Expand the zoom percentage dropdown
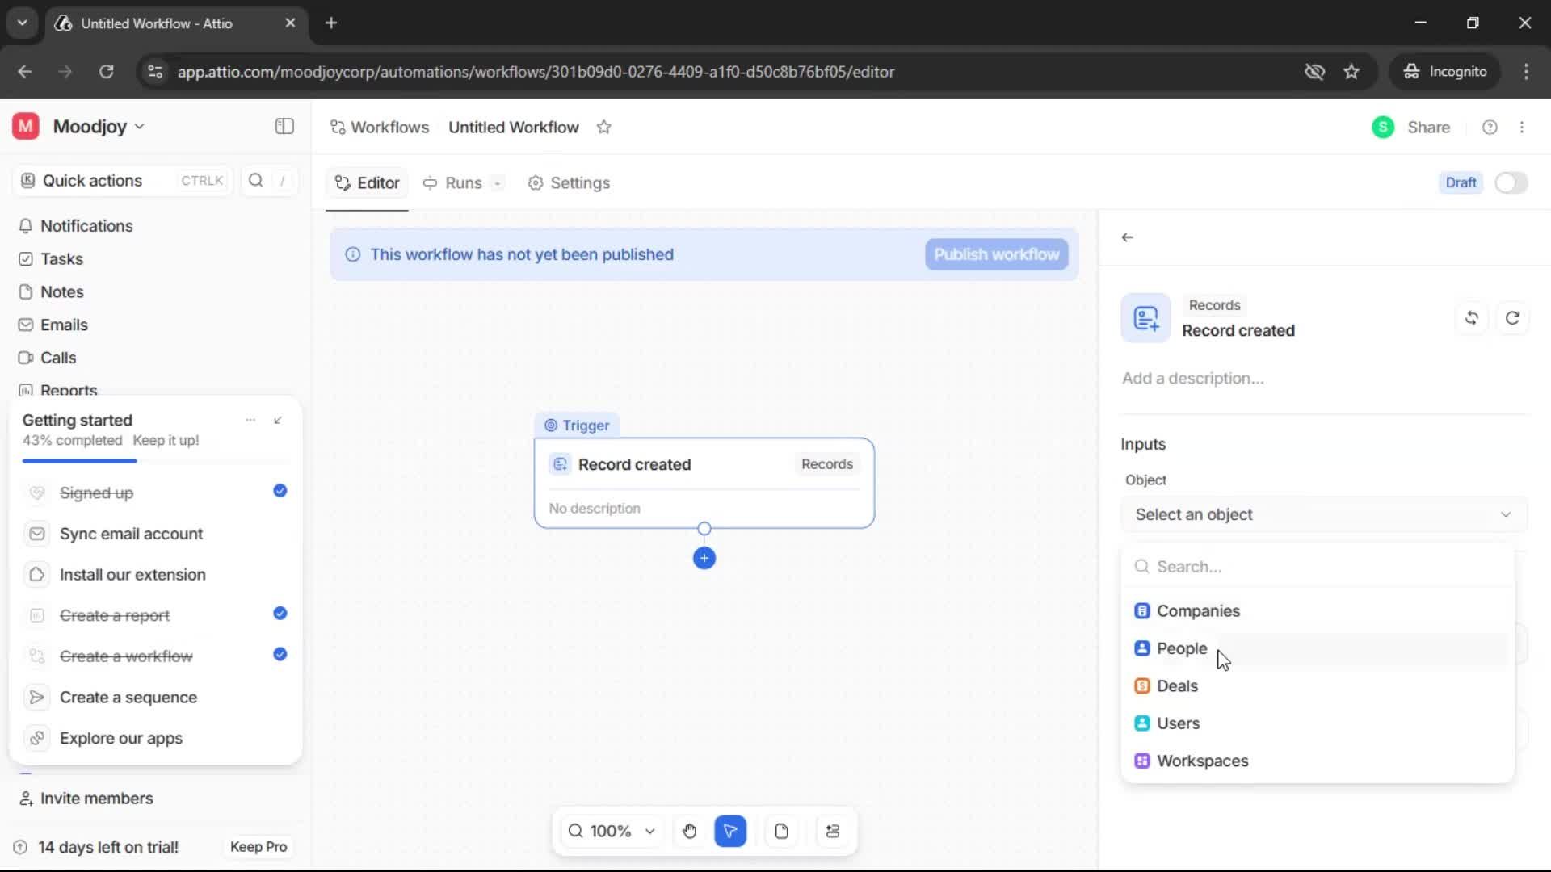Screen dimensions: 1551x872 pyautogui.click(x=649, y=831)
